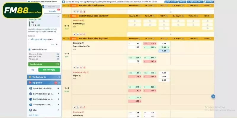This screenshot has width=237, height=118.
Task: Click target icon below Barcelona vs Bayern Munchen
Action: (x=81, y=68)
